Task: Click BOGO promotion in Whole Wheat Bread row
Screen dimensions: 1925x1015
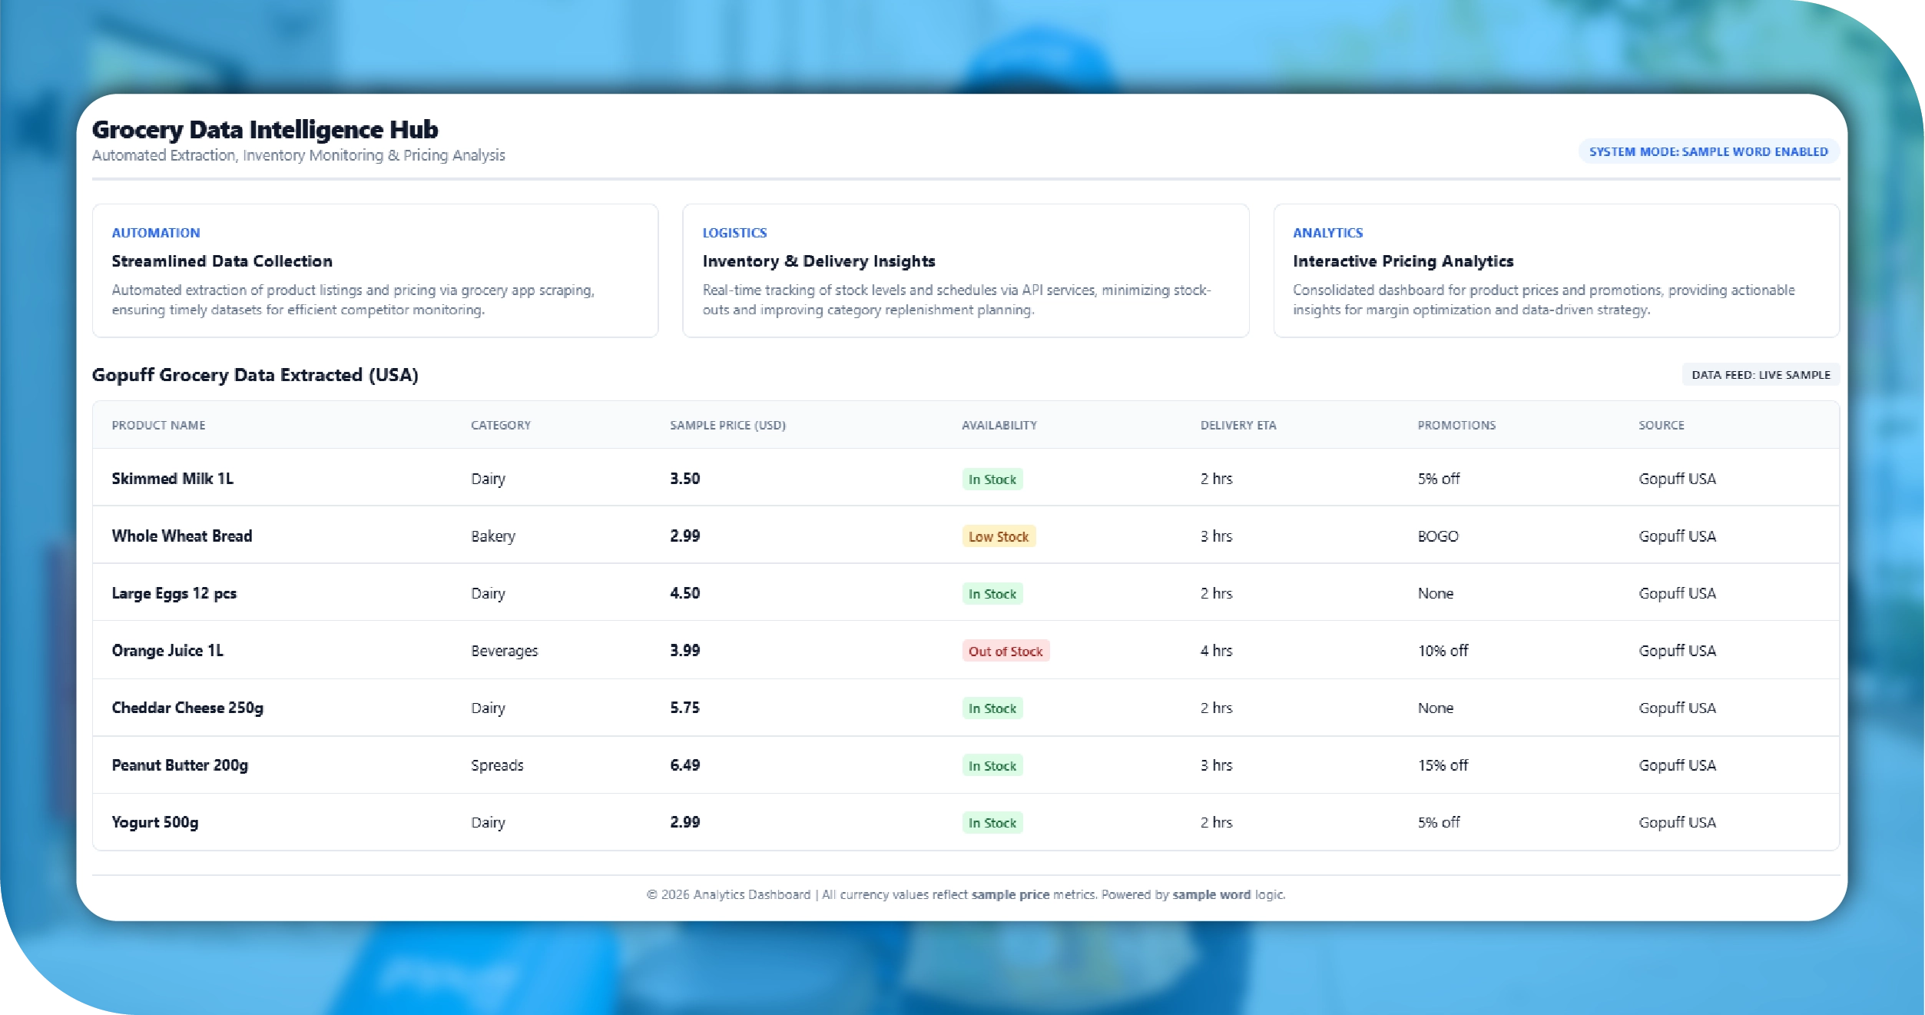Action: coord(1437,536)
